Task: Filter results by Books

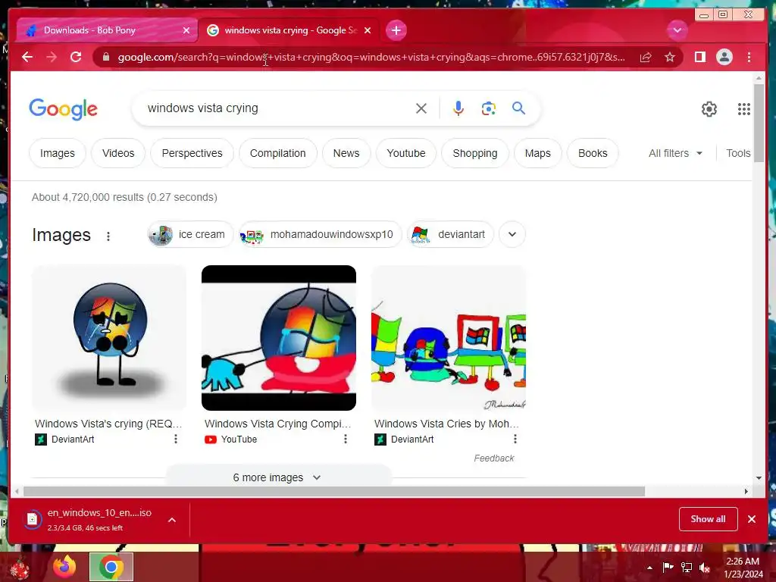Action: pyautogui.click(x=593, y=153)
